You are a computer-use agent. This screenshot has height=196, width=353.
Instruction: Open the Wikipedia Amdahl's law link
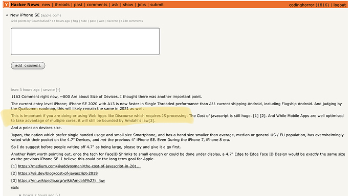coord(61,181)
